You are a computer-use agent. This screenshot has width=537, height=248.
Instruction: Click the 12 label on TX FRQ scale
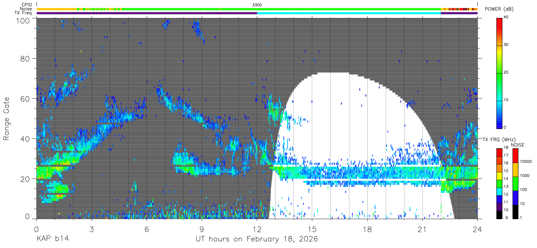tap(506, 194)
